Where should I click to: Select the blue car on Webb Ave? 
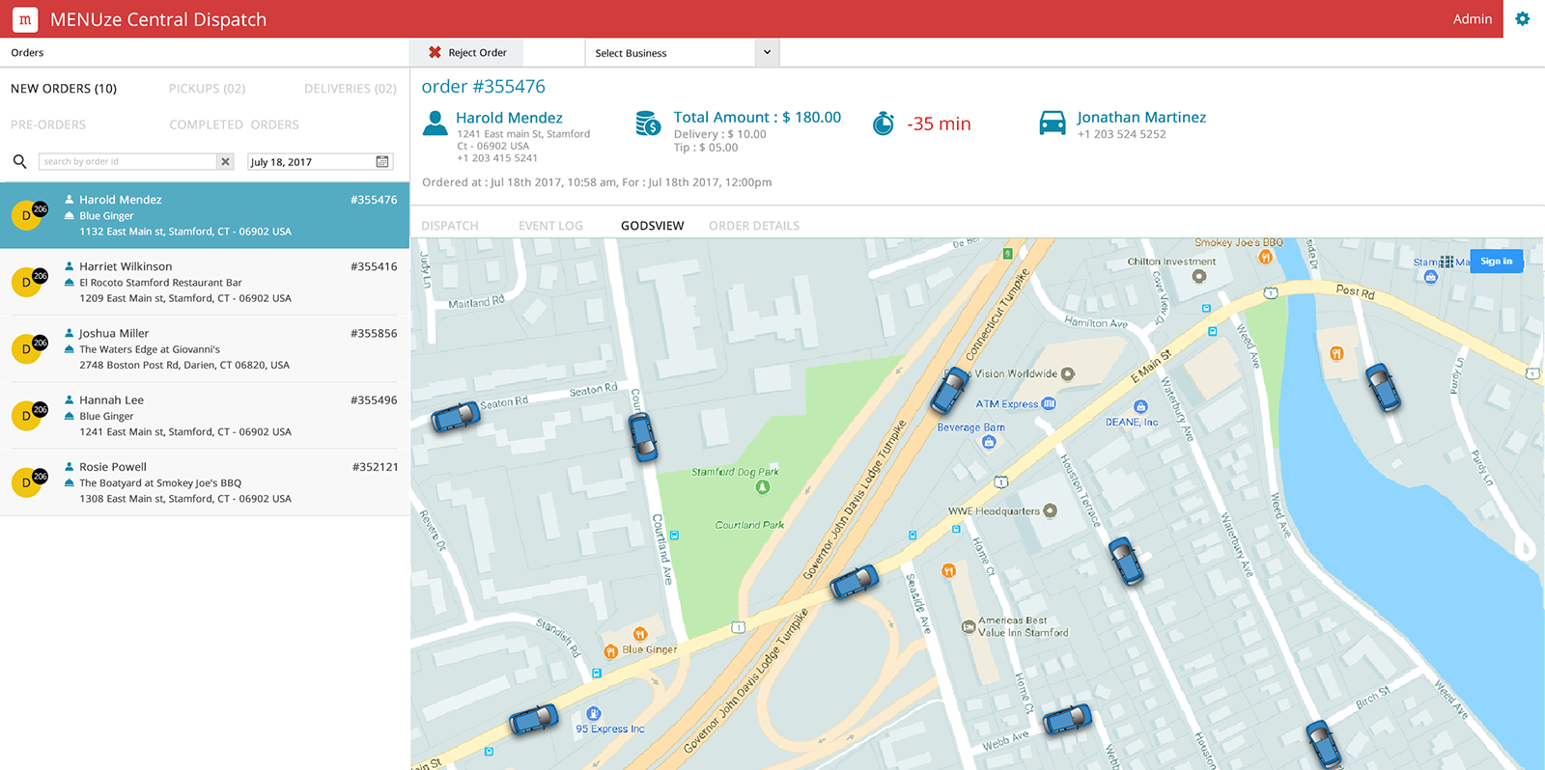click(x=1067, y=719)
